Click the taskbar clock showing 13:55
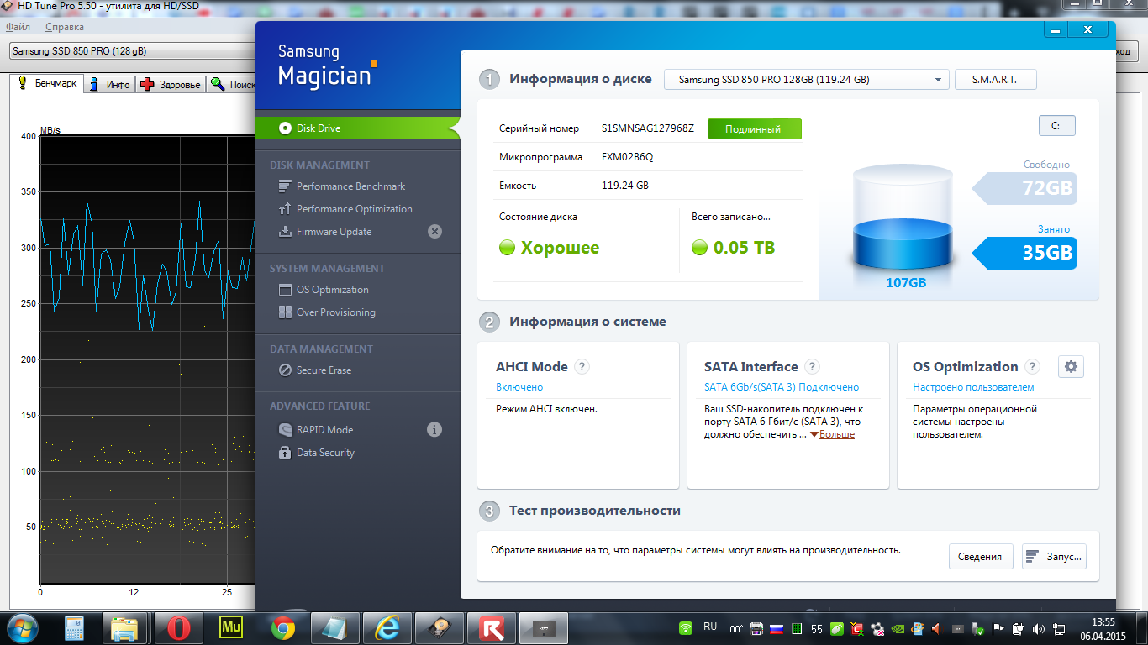The height and width of the screenshot is (645, 1148). click(1103, 627)
